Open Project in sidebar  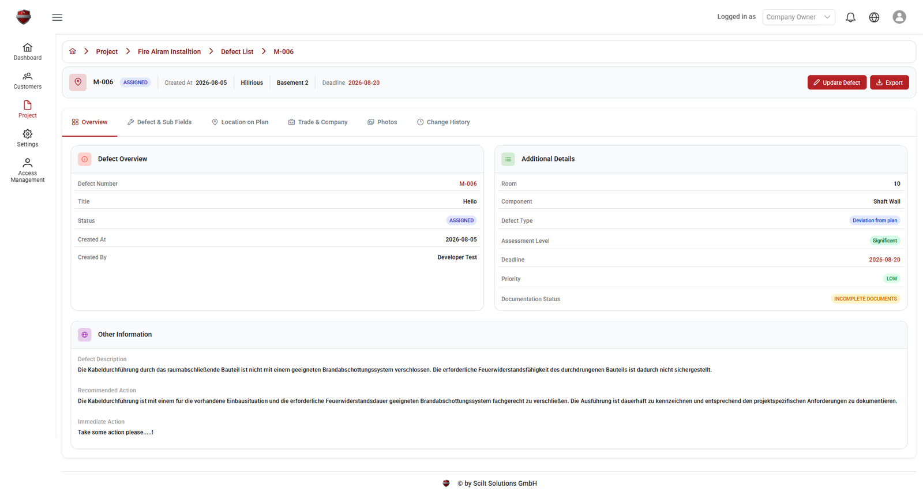28,110
